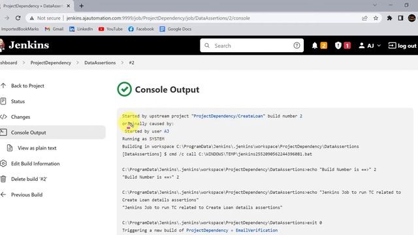Go to ProjectDependency breadcrumb
The width and height of the screenshot is (418, 235).
pyautogui.click(x=51, y=63)
